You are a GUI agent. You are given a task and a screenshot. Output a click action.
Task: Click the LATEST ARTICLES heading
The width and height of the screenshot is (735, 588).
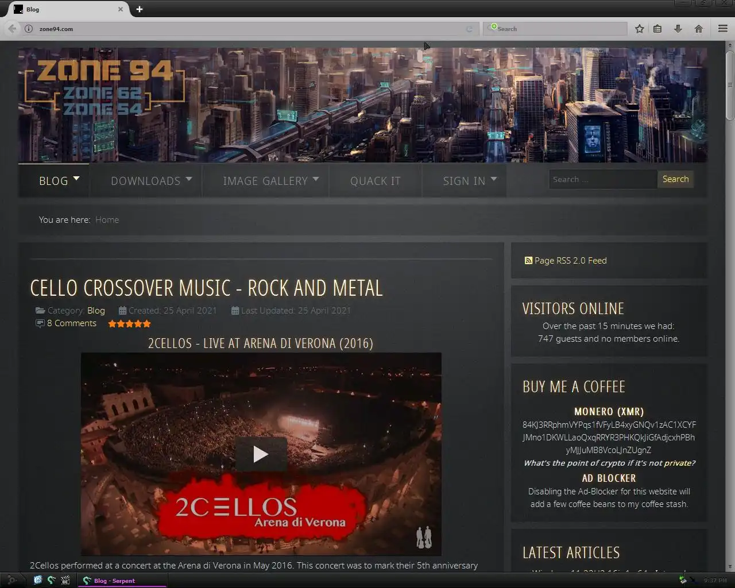571,552
